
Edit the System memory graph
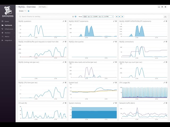[x=114, y=103]
